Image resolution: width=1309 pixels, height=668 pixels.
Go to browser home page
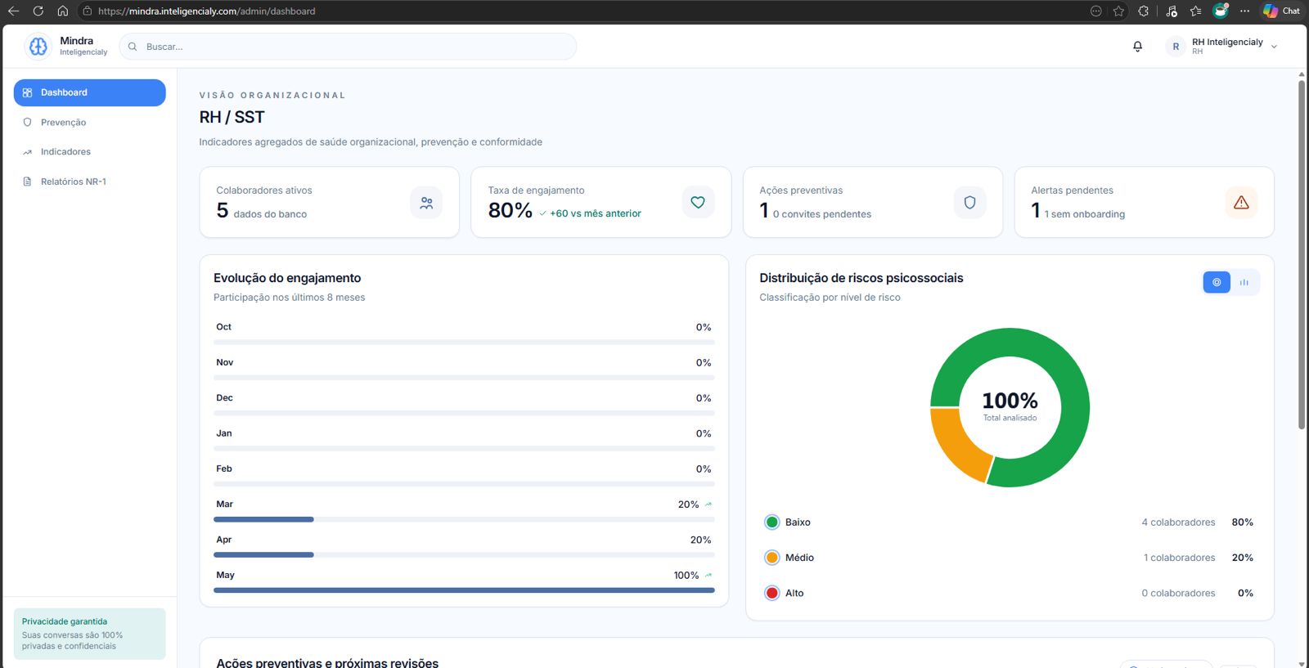pos(62,11)
